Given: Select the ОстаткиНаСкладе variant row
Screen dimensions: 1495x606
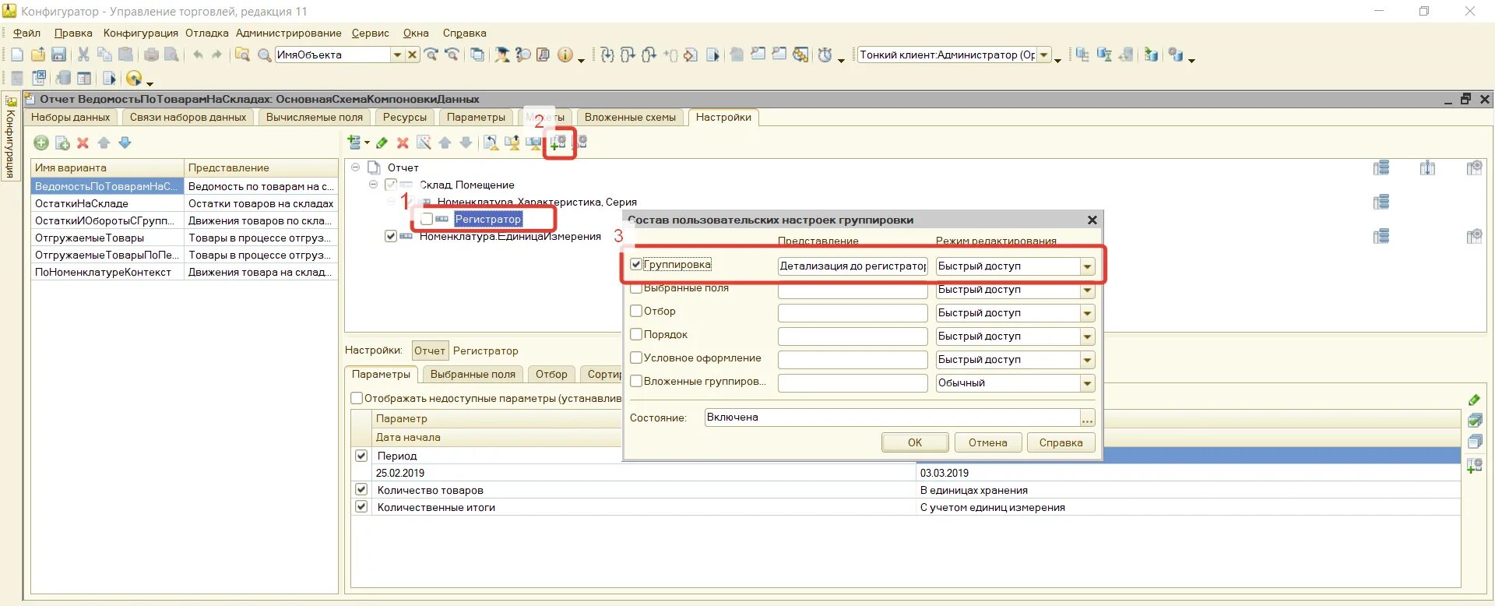Looking at the screenshot, I should [184, 203].
